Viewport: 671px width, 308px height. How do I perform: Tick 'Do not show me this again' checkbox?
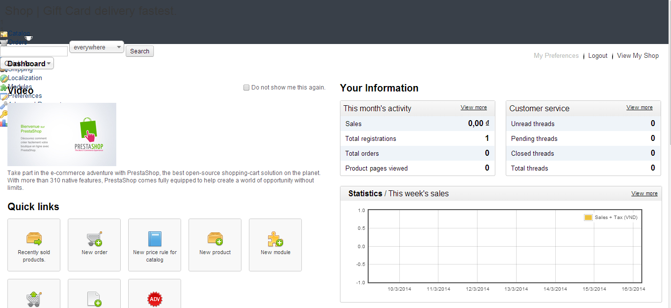click(246, 88)
